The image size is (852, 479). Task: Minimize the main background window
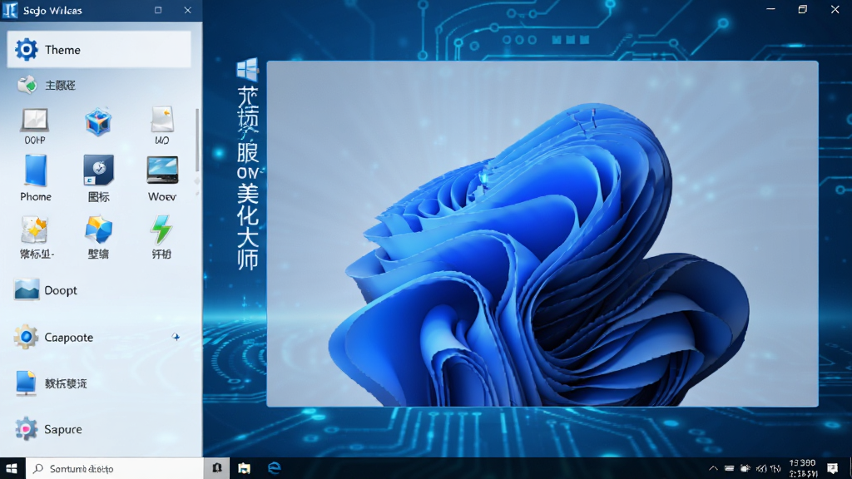(770, 9)
